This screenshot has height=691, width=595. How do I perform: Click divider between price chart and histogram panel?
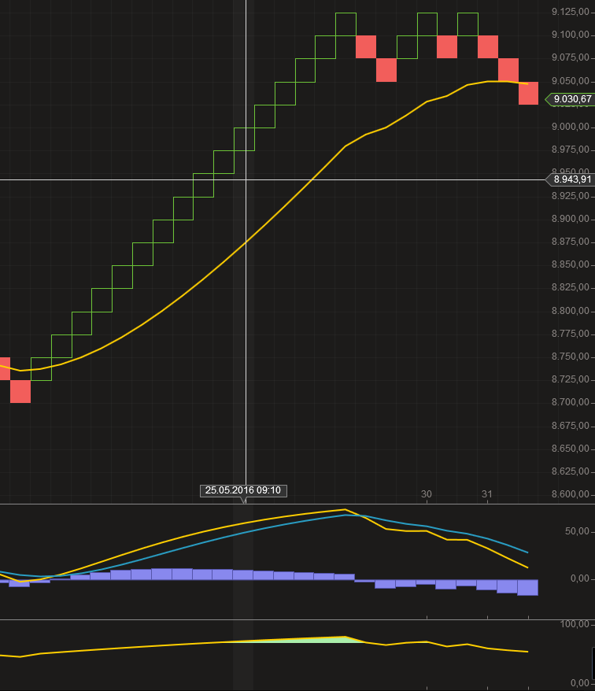pos(297,503)
